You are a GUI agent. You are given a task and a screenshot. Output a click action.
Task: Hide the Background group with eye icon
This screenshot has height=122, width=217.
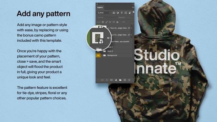tap(98, 55)
